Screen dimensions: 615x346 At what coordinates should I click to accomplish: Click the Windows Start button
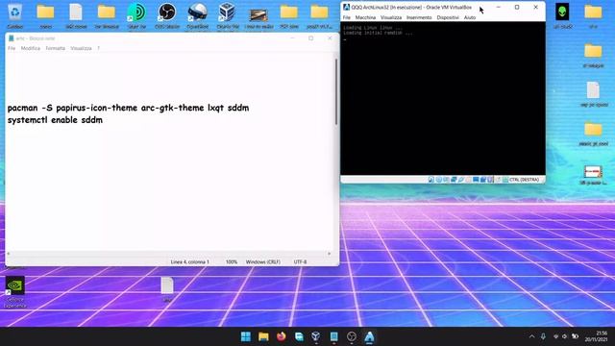[x=246, y=336]
